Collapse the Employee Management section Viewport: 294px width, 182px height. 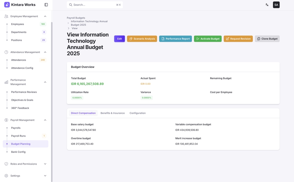click(x=45, y=16)
